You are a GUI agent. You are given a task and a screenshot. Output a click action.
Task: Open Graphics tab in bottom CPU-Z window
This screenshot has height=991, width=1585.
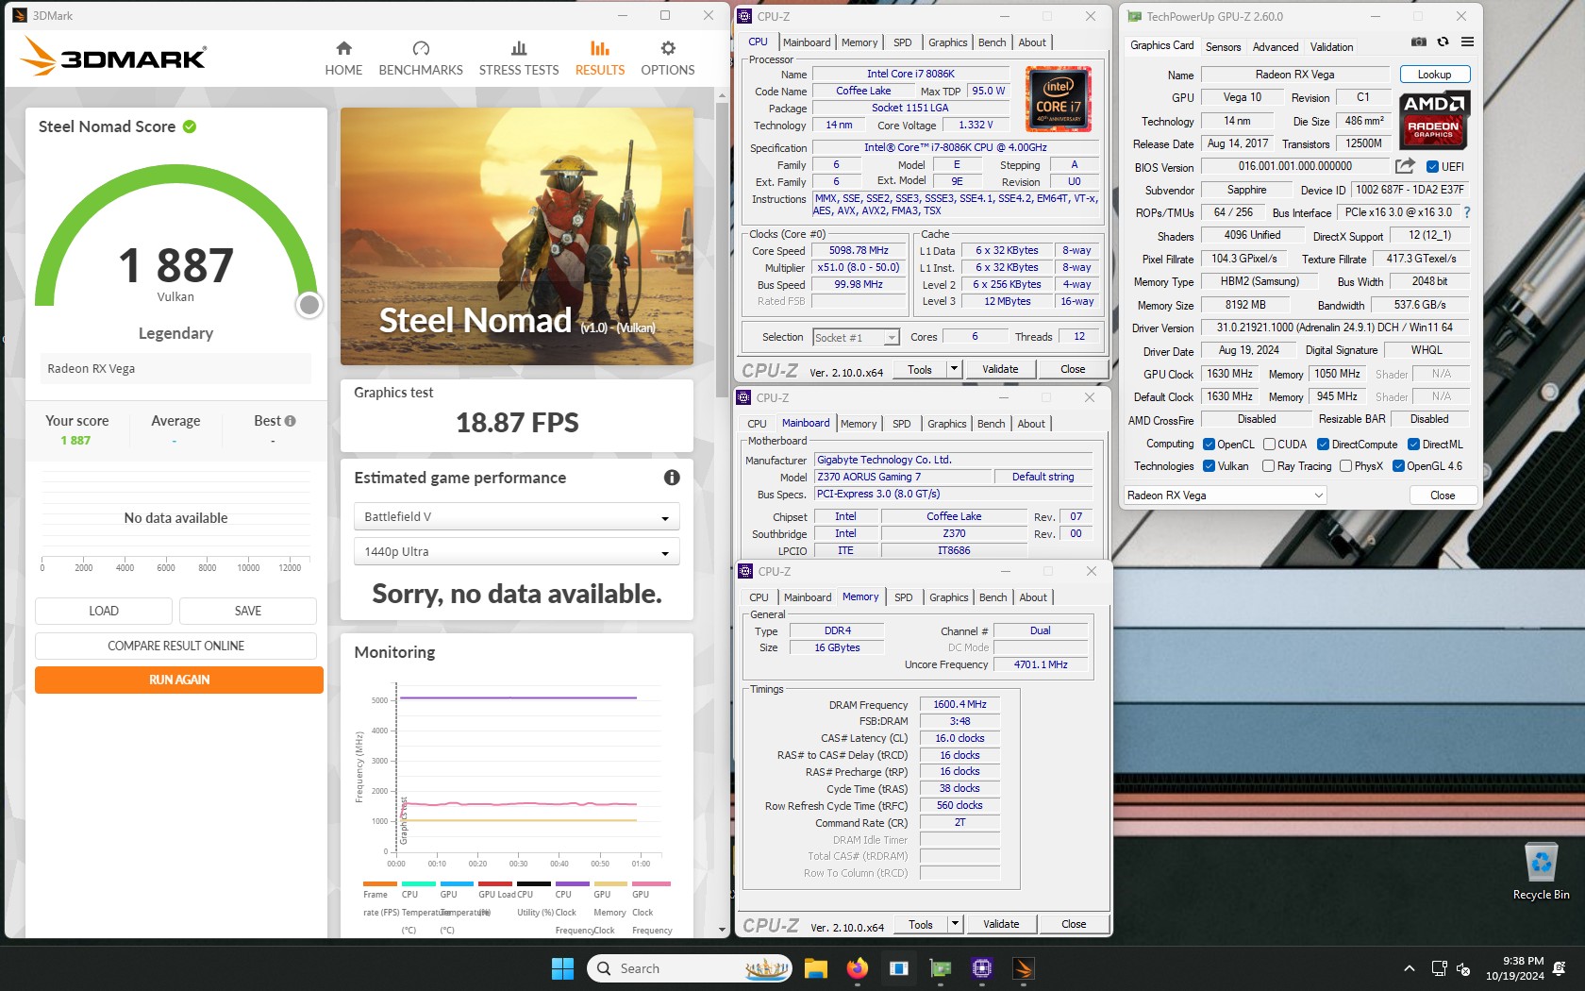click(948, 597)
